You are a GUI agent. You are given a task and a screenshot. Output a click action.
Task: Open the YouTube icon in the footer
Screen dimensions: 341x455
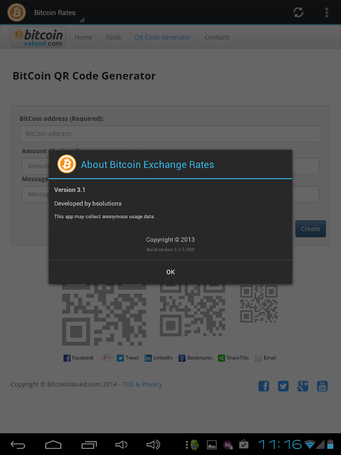pos(322,386)
